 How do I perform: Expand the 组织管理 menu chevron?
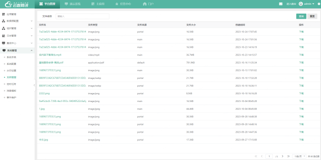32,28
